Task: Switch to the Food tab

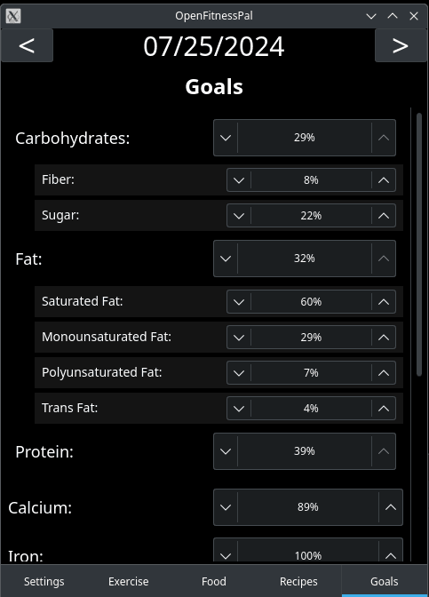Action: 214,581
